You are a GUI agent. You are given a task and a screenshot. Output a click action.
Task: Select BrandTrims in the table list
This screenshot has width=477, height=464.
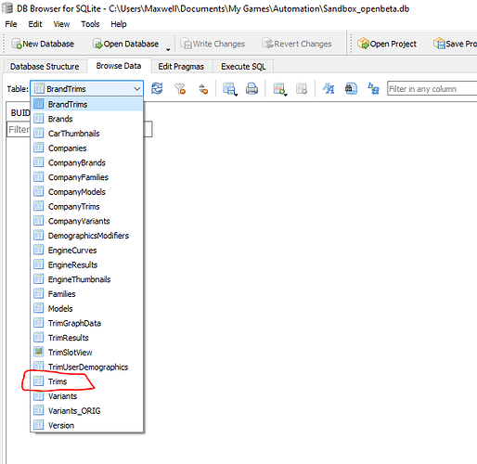click(86, 104)
